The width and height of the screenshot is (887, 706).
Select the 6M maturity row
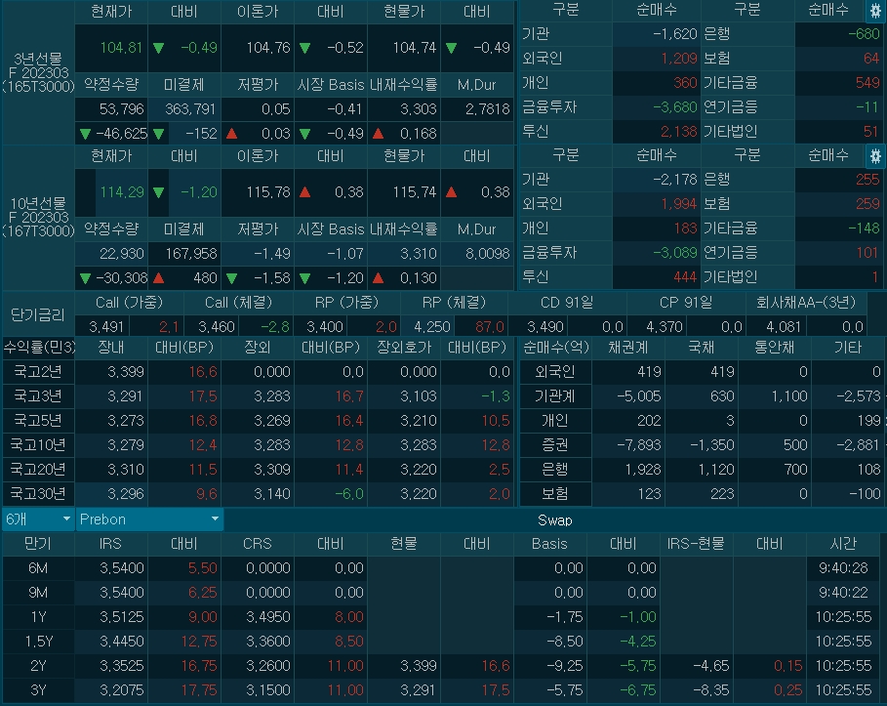(x=38, y=568)
